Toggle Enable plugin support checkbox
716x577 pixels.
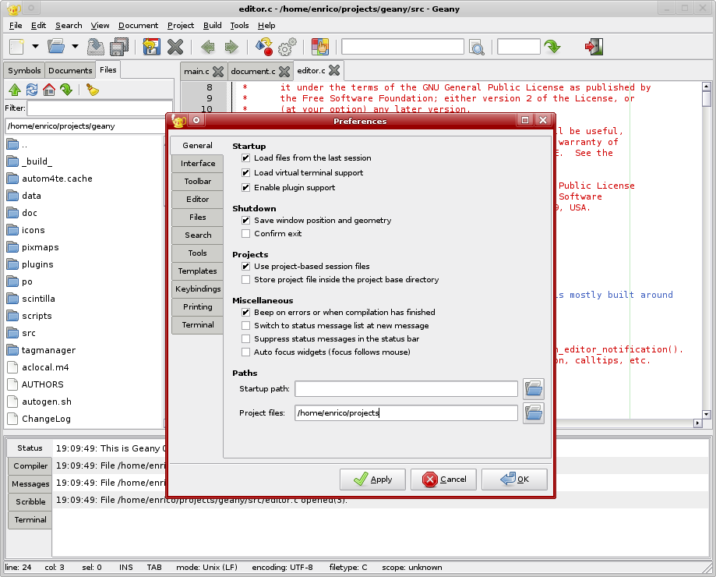tap(245, 188)
